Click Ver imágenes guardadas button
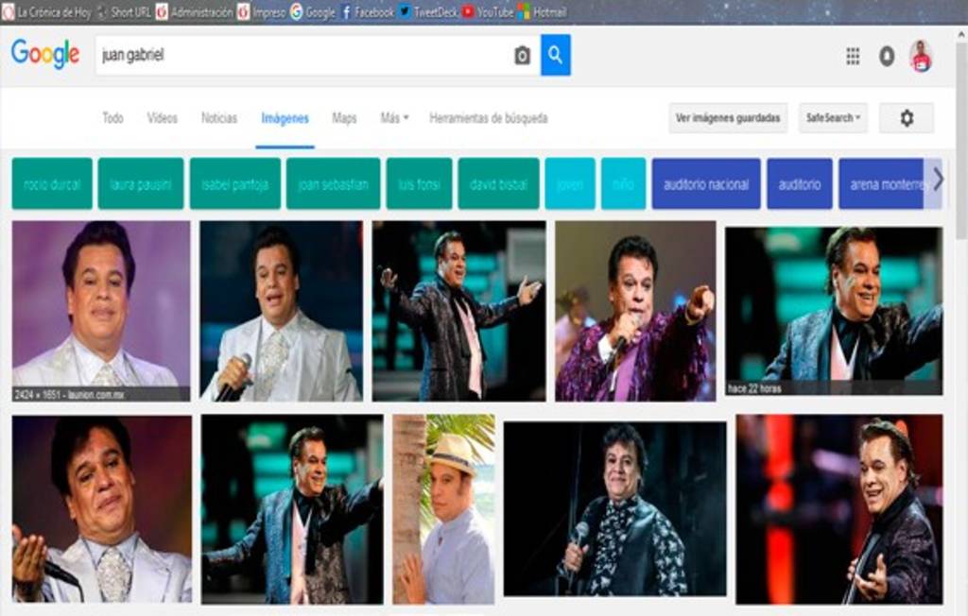Image resolution: width=968 pixels, height=616 pixels. tap(728, 118)
